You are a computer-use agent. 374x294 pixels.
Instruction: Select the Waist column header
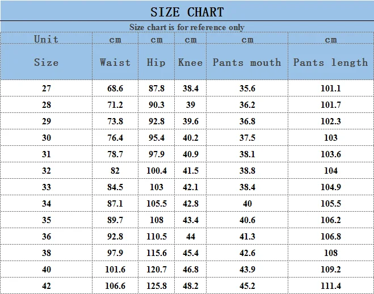pos(115,62)
